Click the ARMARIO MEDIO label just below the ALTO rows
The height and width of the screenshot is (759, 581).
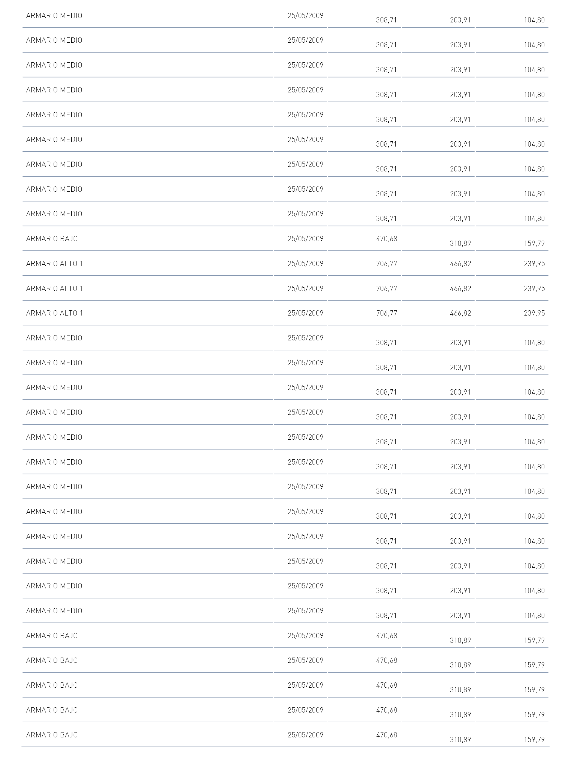tap(54, 338)
